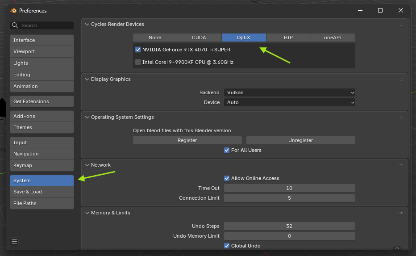Viewport: 416px width, 256px height.
Task: Click the Network panel grip dots
Action: [x=401, y=165]
